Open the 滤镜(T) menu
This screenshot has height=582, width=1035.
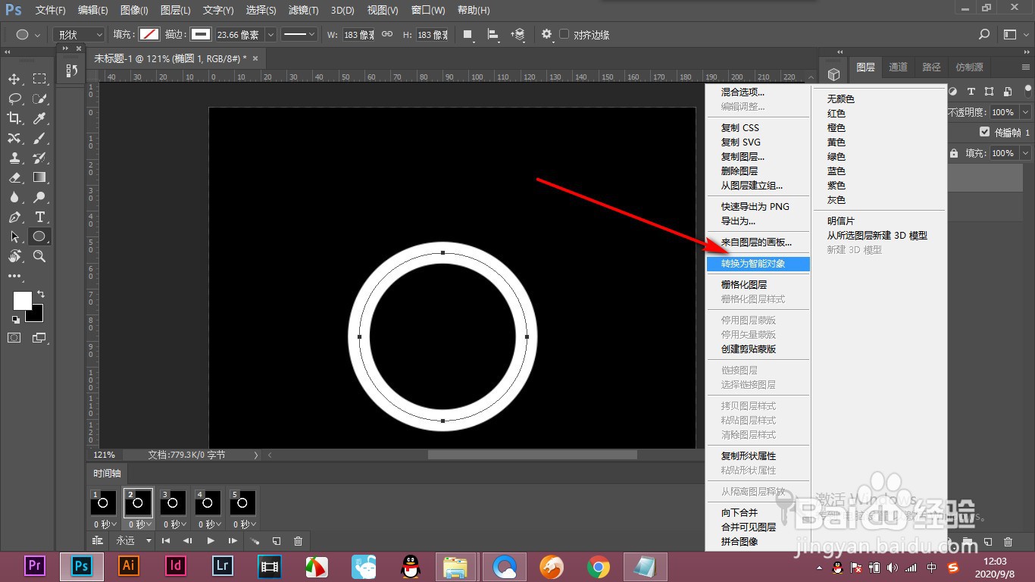pos(304,11)
